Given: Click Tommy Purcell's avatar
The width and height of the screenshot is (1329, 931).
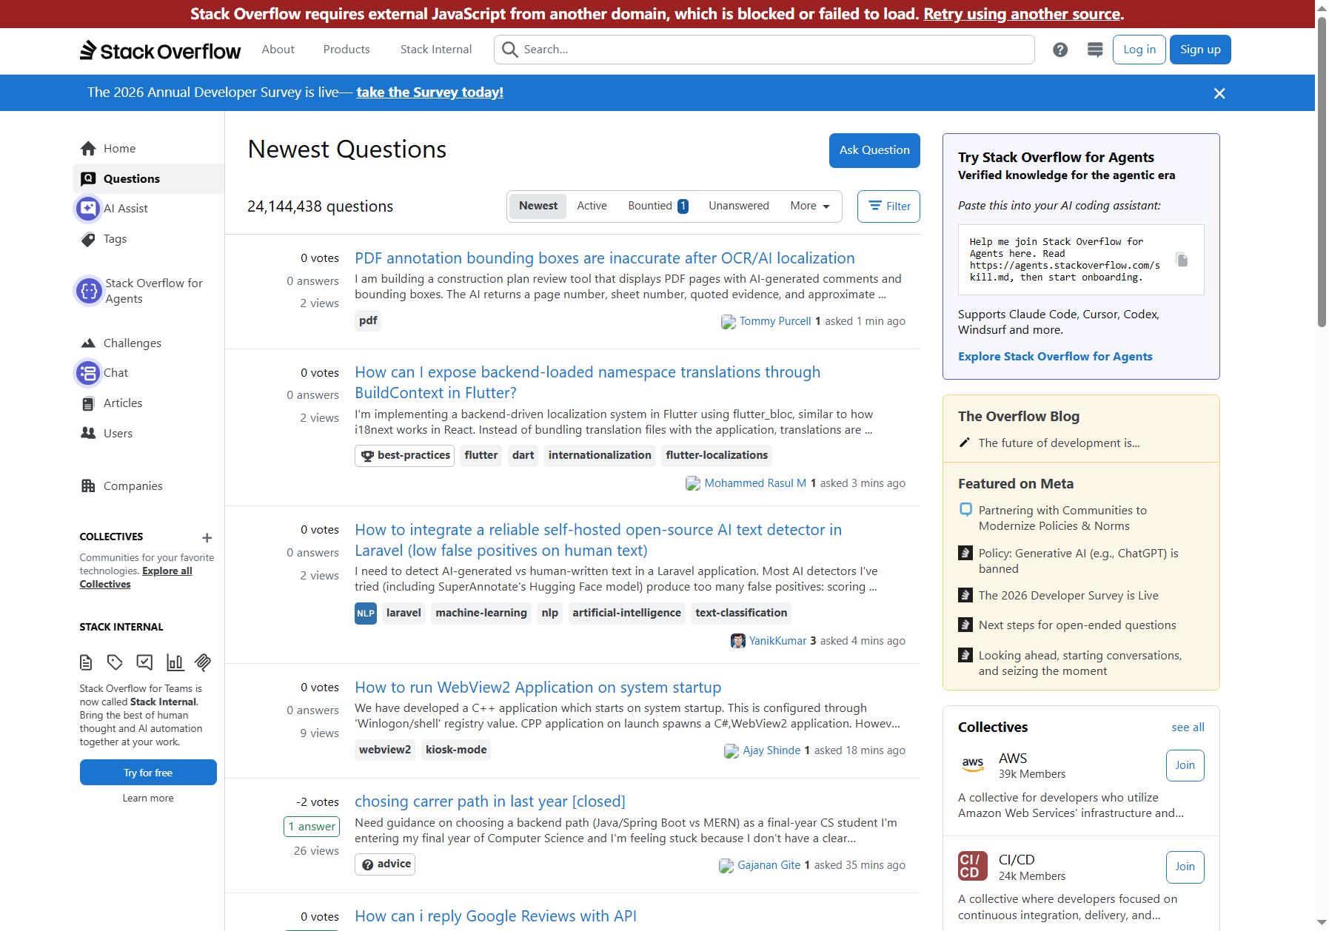Looking at the screenshot, I should tap(728, 322).
